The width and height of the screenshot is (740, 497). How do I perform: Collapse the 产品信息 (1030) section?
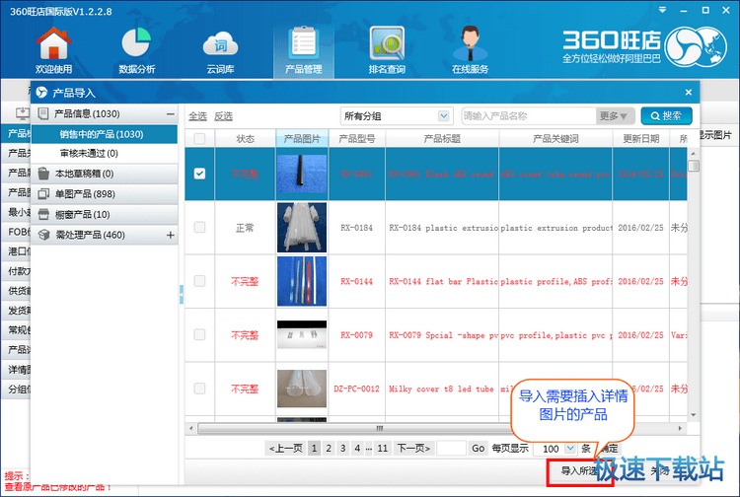point(171,114)
